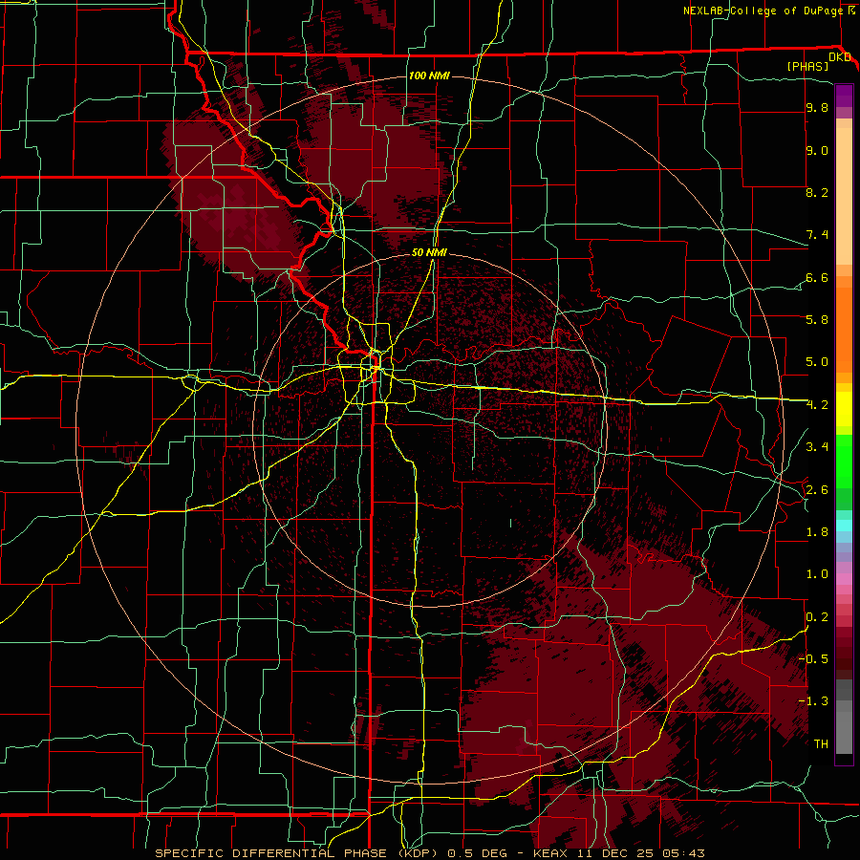
Task: Click the 5.8 legend scale value
Action: [817, 320]
